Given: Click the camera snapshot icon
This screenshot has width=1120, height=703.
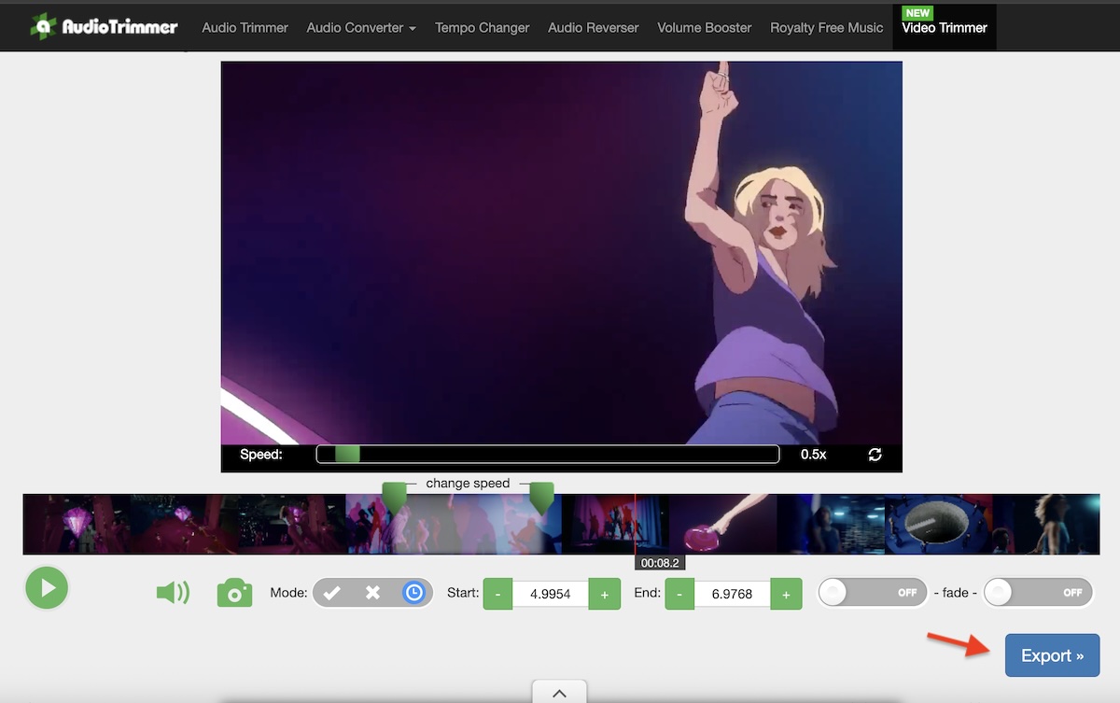Looking at the screenshot, I should click(x=234, y=592).
